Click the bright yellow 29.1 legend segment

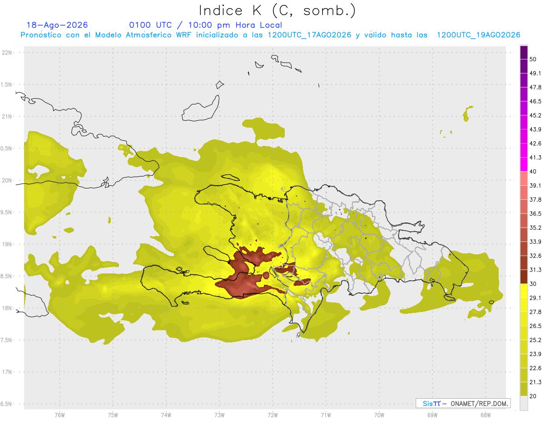click(524, 291)
